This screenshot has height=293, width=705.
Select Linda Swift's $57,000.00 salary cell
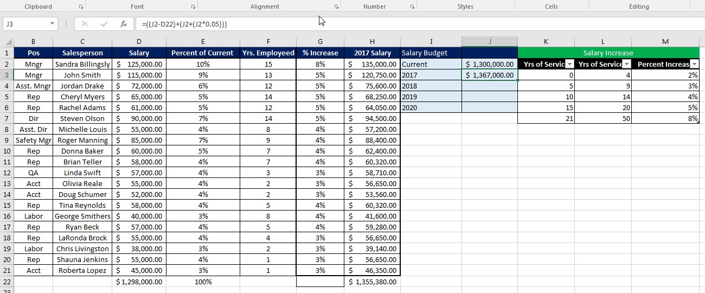[139, 173]
